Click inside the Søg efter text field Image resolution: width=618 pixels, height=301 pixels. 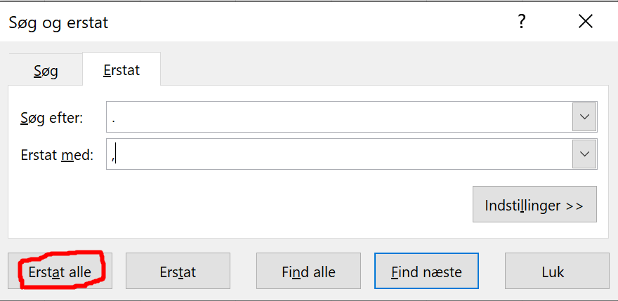coord(339,117)
